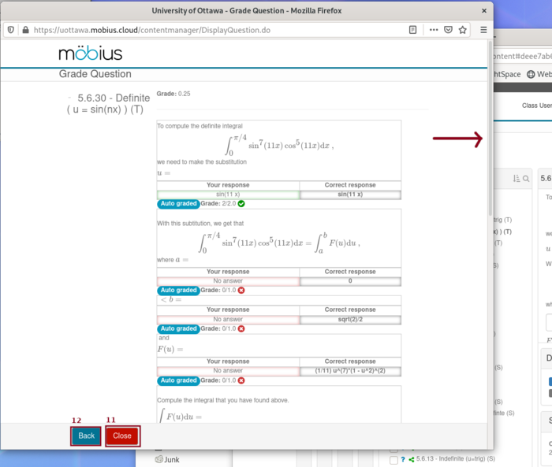Click the 'Grade Question' heading
This screenshot has height=467, width=552.
click(95, 74)
